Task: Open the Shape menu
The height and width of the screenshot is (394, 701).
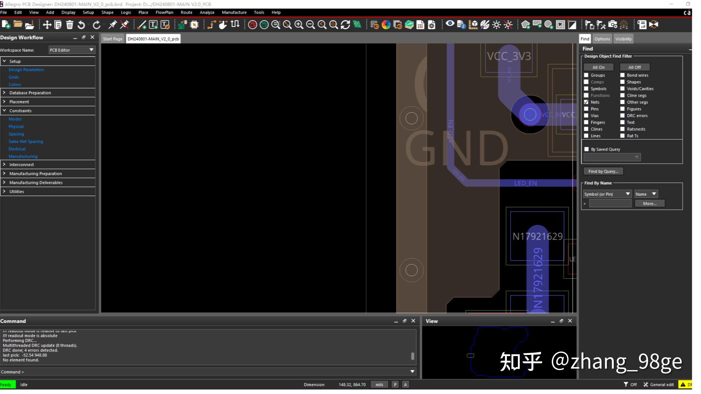Action: [107, 13]
